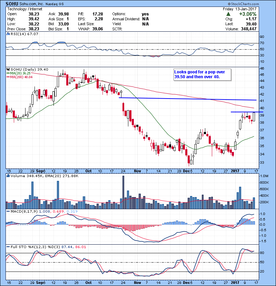Click the Bid Size label

[x=56, y=29]
